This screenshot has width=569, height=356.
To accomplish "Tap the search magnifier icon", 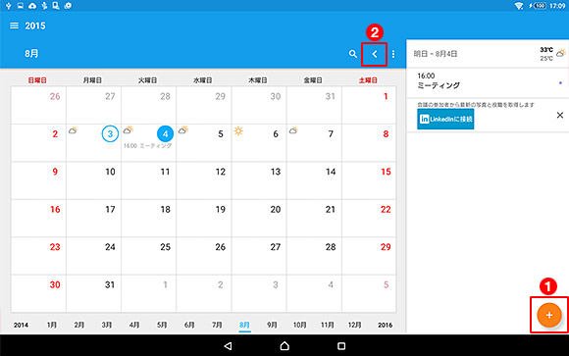I will pyautogui.click(x=353, y=54).
